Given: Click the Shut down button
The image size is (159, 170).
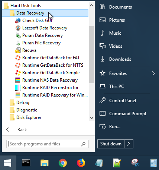Looking at the screenshot, I should click(111, 144).
